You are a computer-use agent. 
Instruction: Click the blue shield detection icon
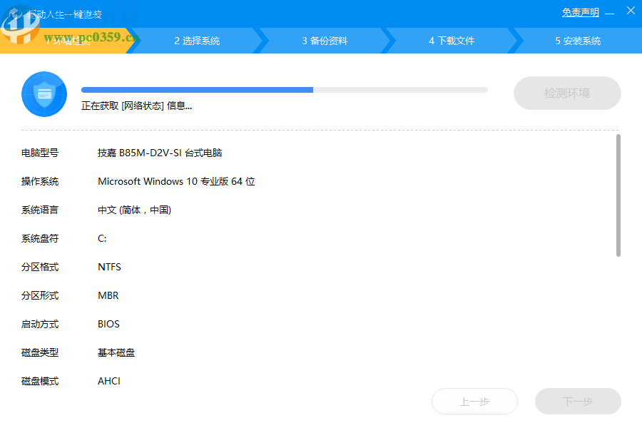coord(44,93)
